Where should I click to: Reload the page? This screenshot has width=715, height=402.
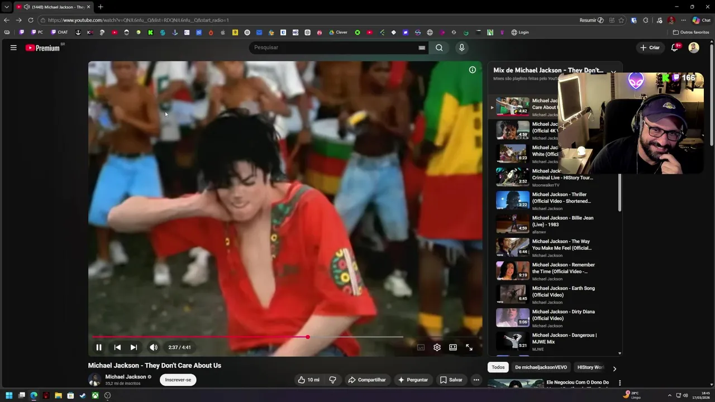[31, 20]
